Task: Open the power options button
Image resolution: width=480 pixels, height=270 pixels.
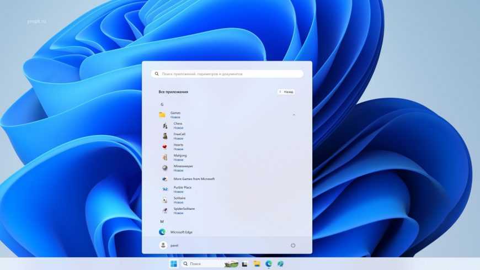Action: pyautogui.click(x=293, y=245)
